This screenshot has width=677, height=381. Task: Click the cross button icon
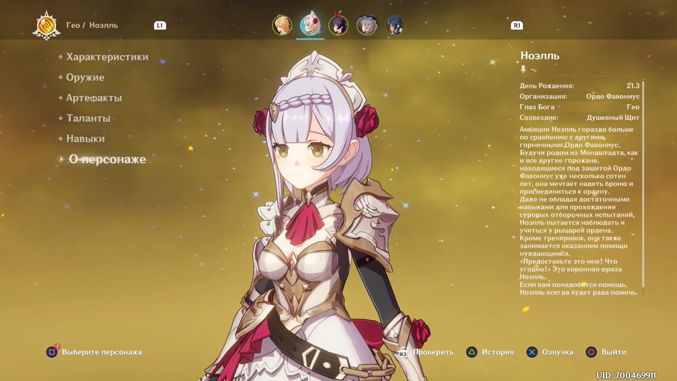pyautogui.click(x=532, y=352)
